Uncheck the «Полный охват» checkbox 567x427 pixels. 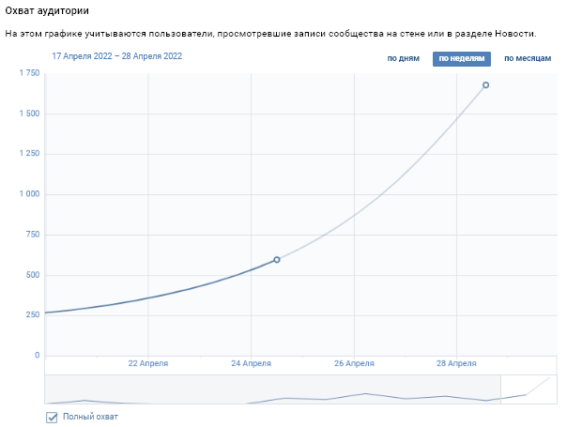52,418
